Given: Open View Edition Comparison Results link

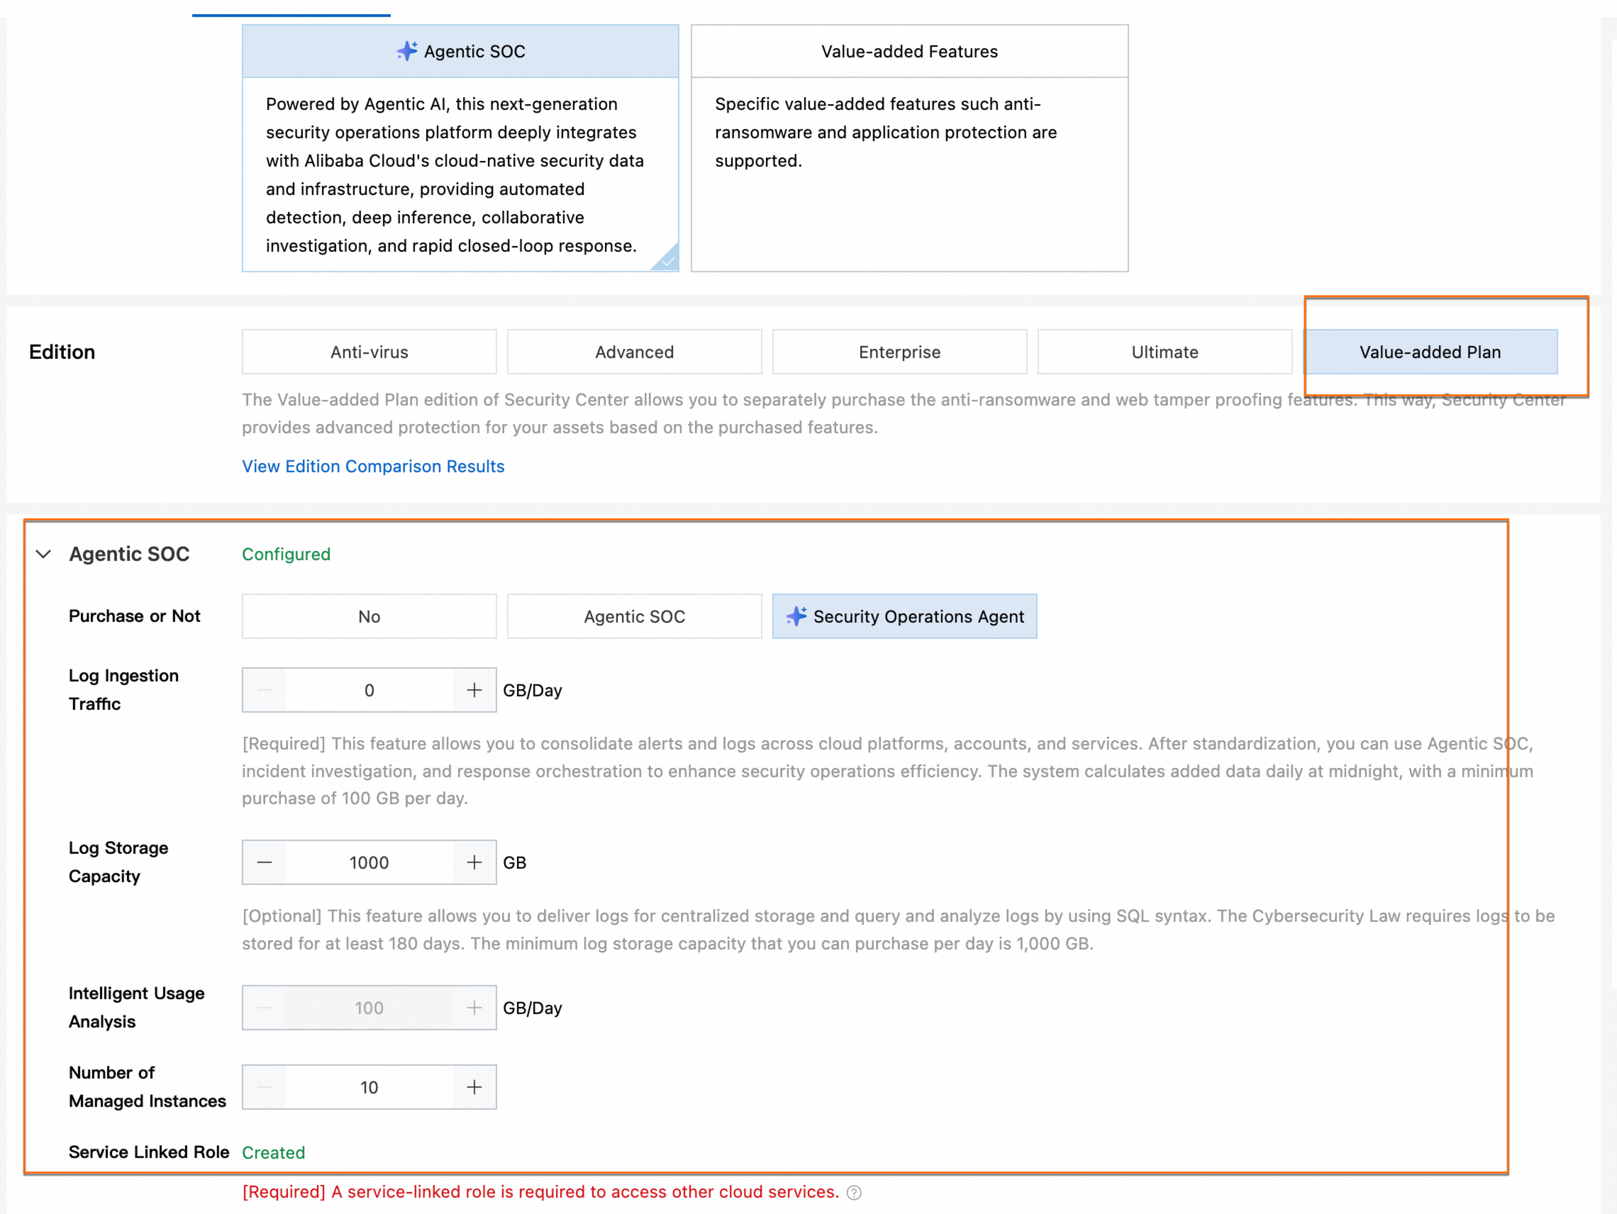Looking at the screenshot, I should click(373, 466).
